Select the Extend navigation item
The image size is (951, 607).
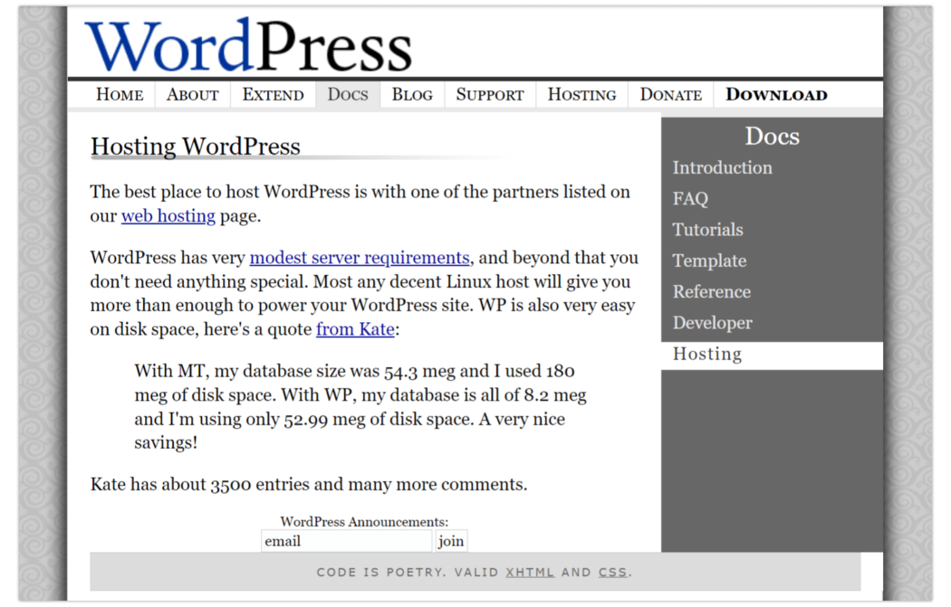[x=273, y=94]
